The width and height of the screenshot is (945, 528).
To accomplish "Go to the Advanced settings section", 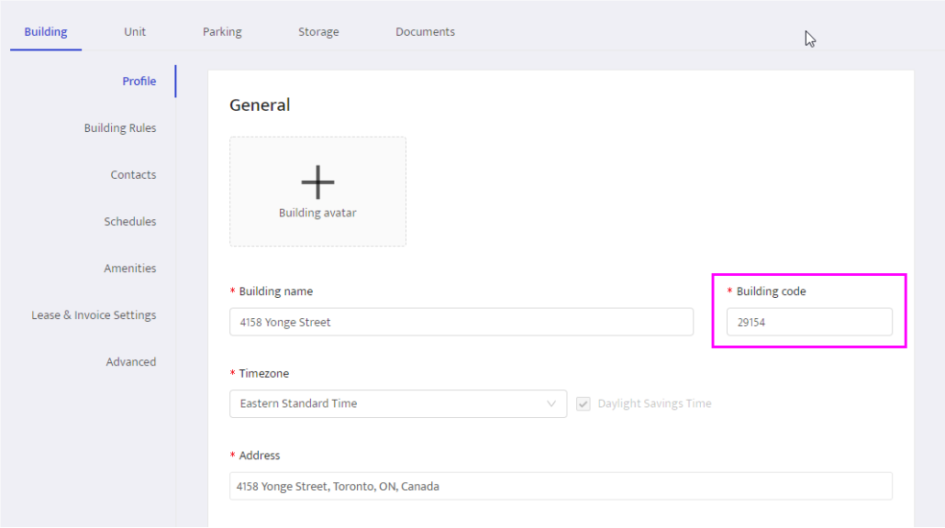I will 131,362.
